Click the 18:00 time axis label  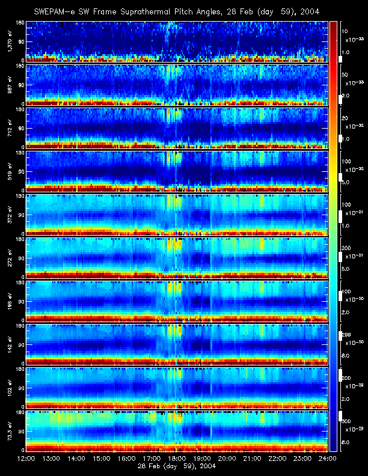click(x=177, y=459)
